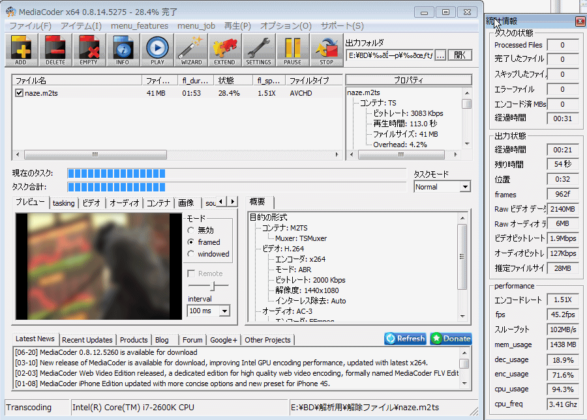Click the DELETE toolbar icon

tap(55, 49)
